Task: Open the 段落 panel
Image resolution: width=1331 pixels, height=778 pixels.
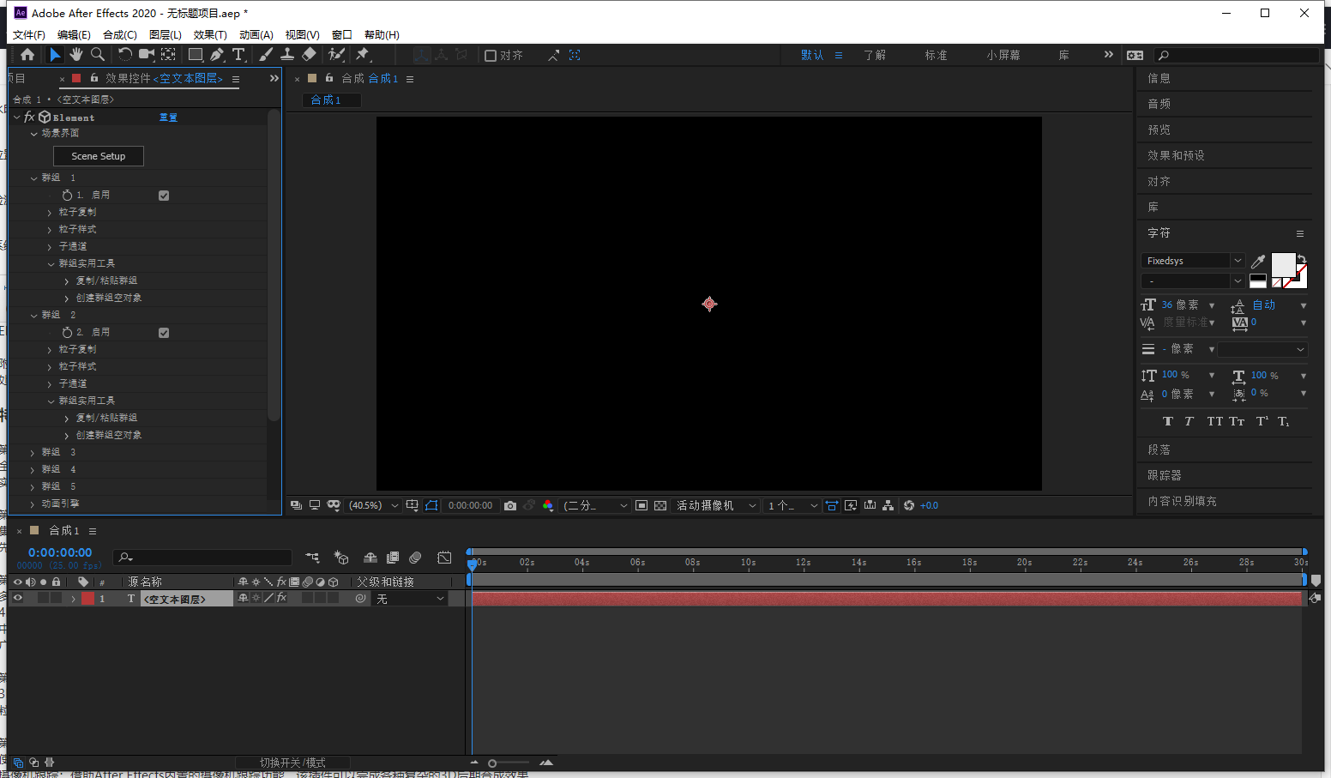Action: tap(1159, 449)
